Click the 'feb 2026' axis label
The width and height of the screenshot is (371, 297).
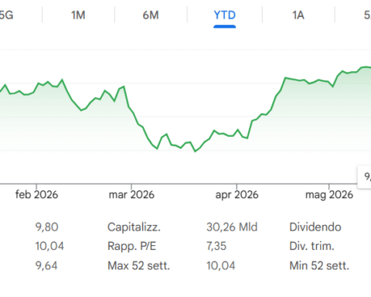[x=36, y=195]
